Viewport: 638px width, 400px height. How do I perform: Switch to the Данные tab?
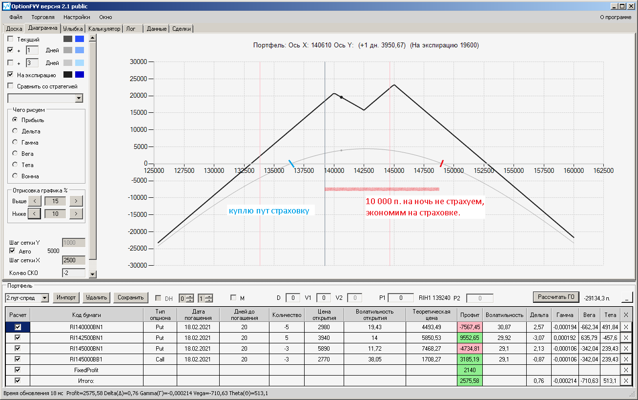[x=157, y=29]
